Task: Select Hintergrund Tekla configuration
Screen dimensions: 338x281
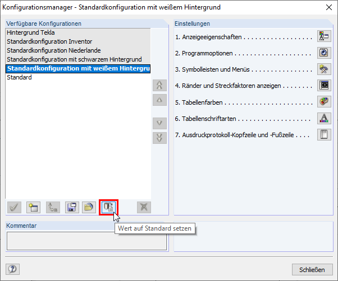Action: click(78, 32)
